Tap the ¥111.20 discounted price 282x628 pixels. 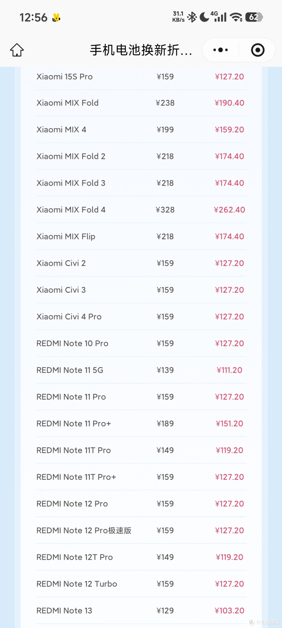[x=230, y=370]
